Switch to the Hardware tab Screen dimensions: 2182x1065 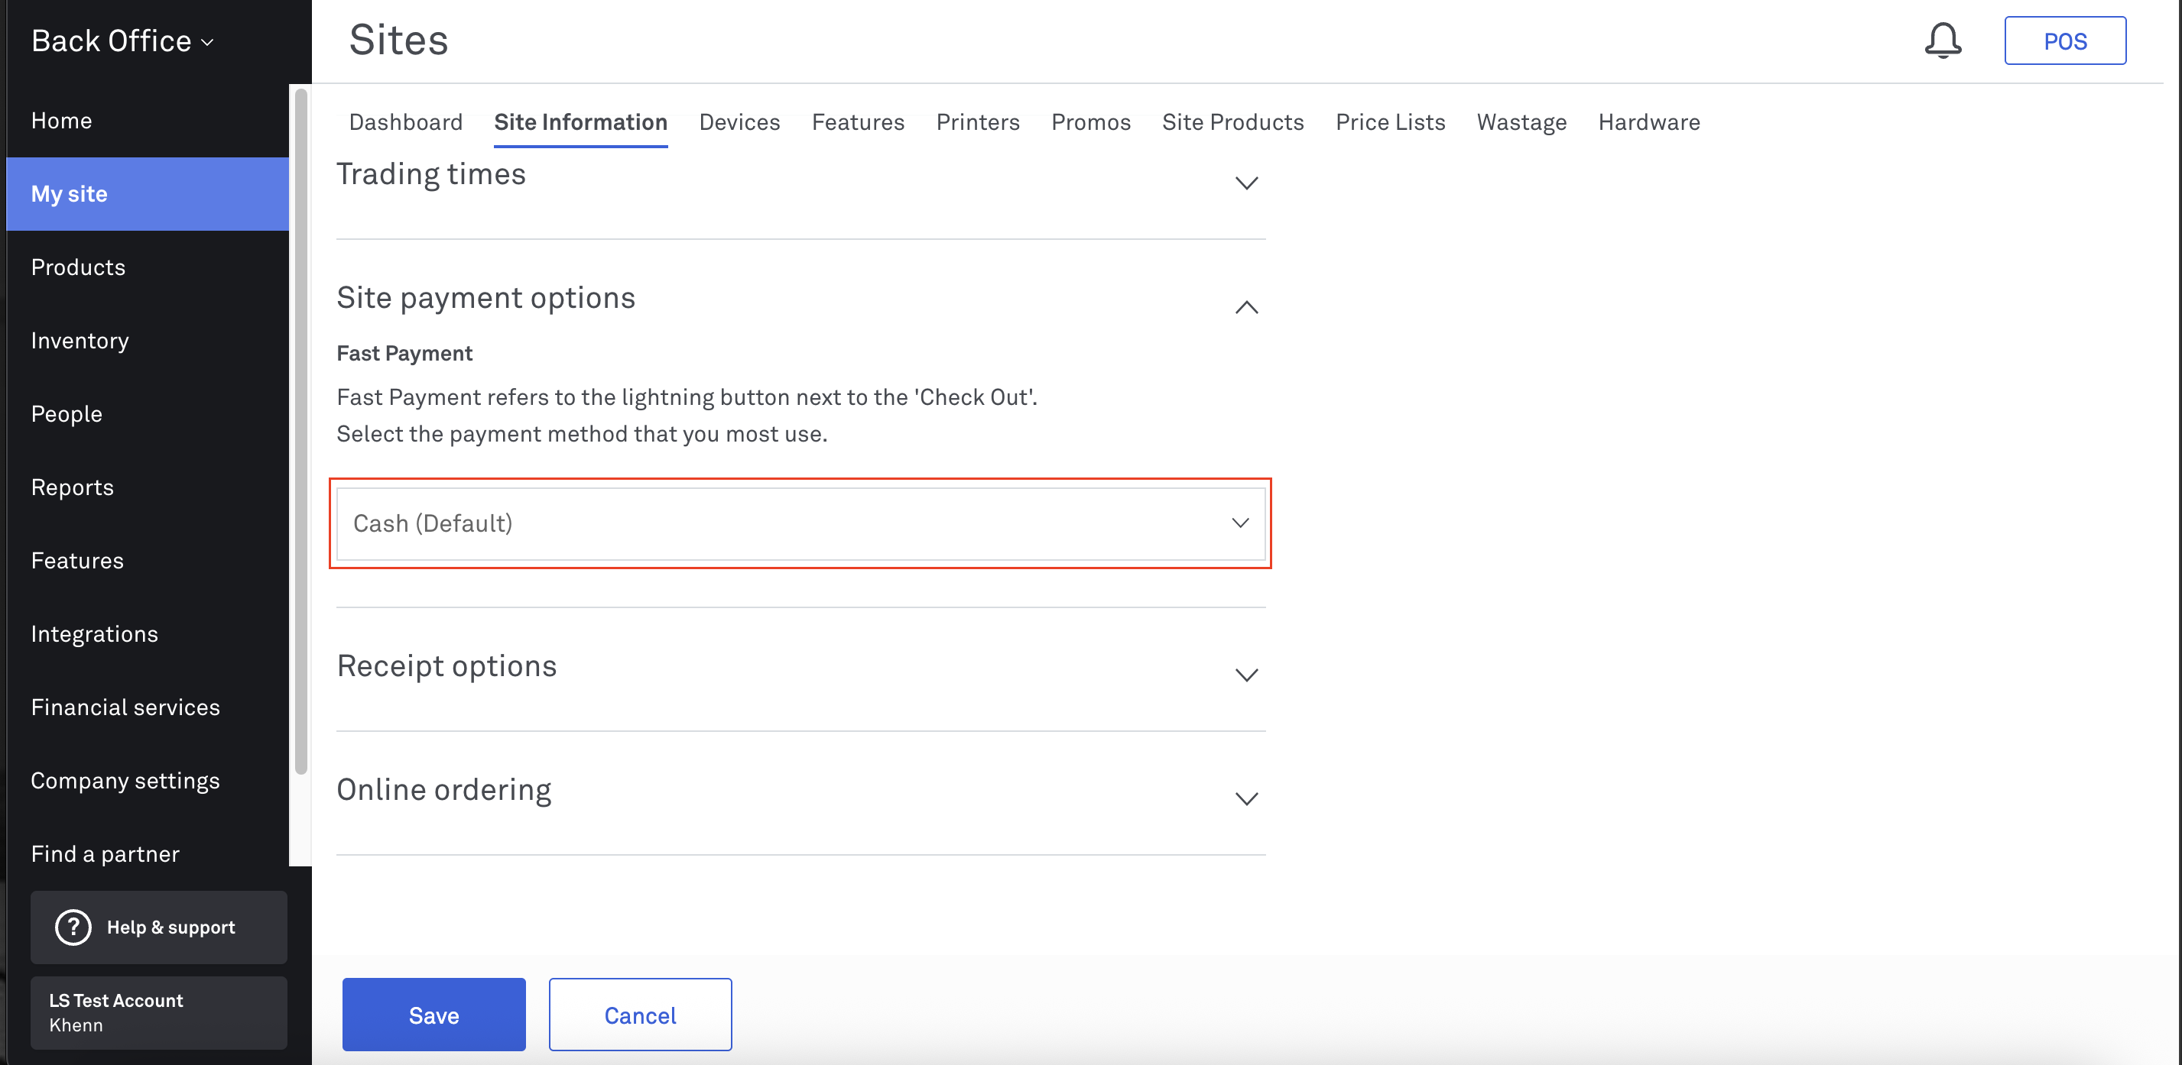coord(1648,122)
